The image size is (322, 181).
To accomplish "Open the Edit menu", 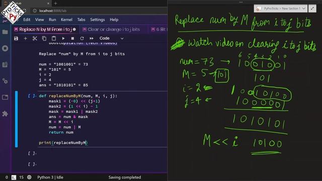I will point(27,20).
